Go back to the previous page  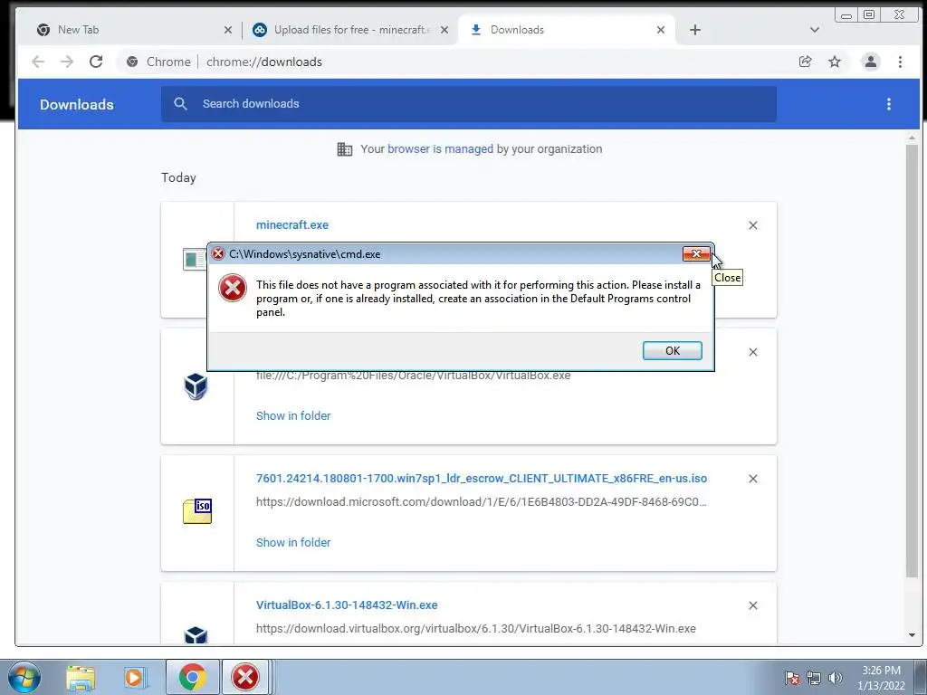click(x=38, y=62)
